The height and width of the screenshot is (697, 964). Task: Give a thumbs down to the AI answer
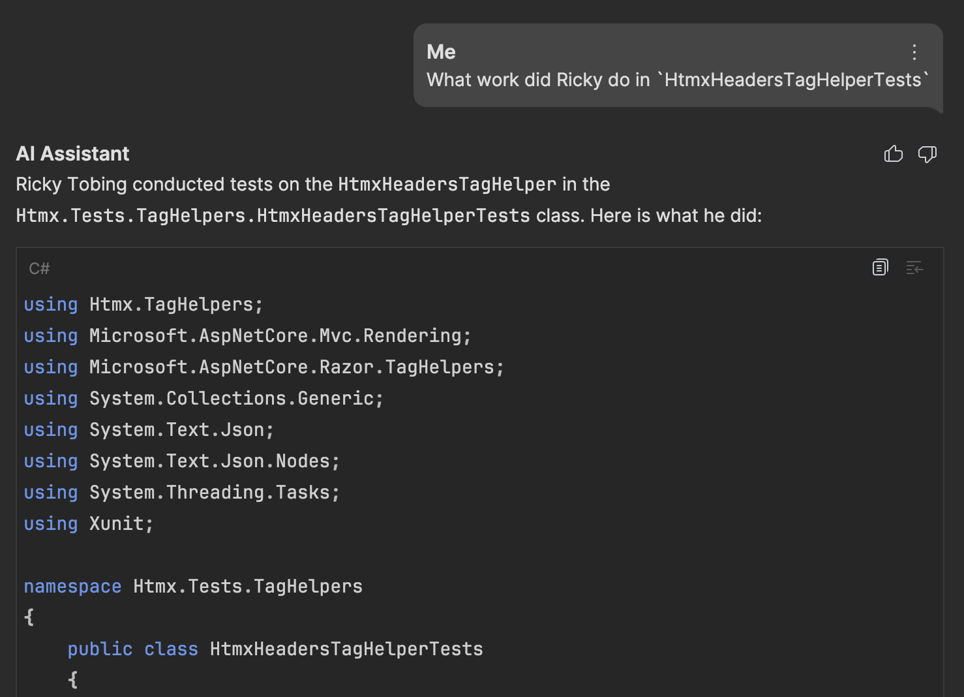[x=927, y=154]
